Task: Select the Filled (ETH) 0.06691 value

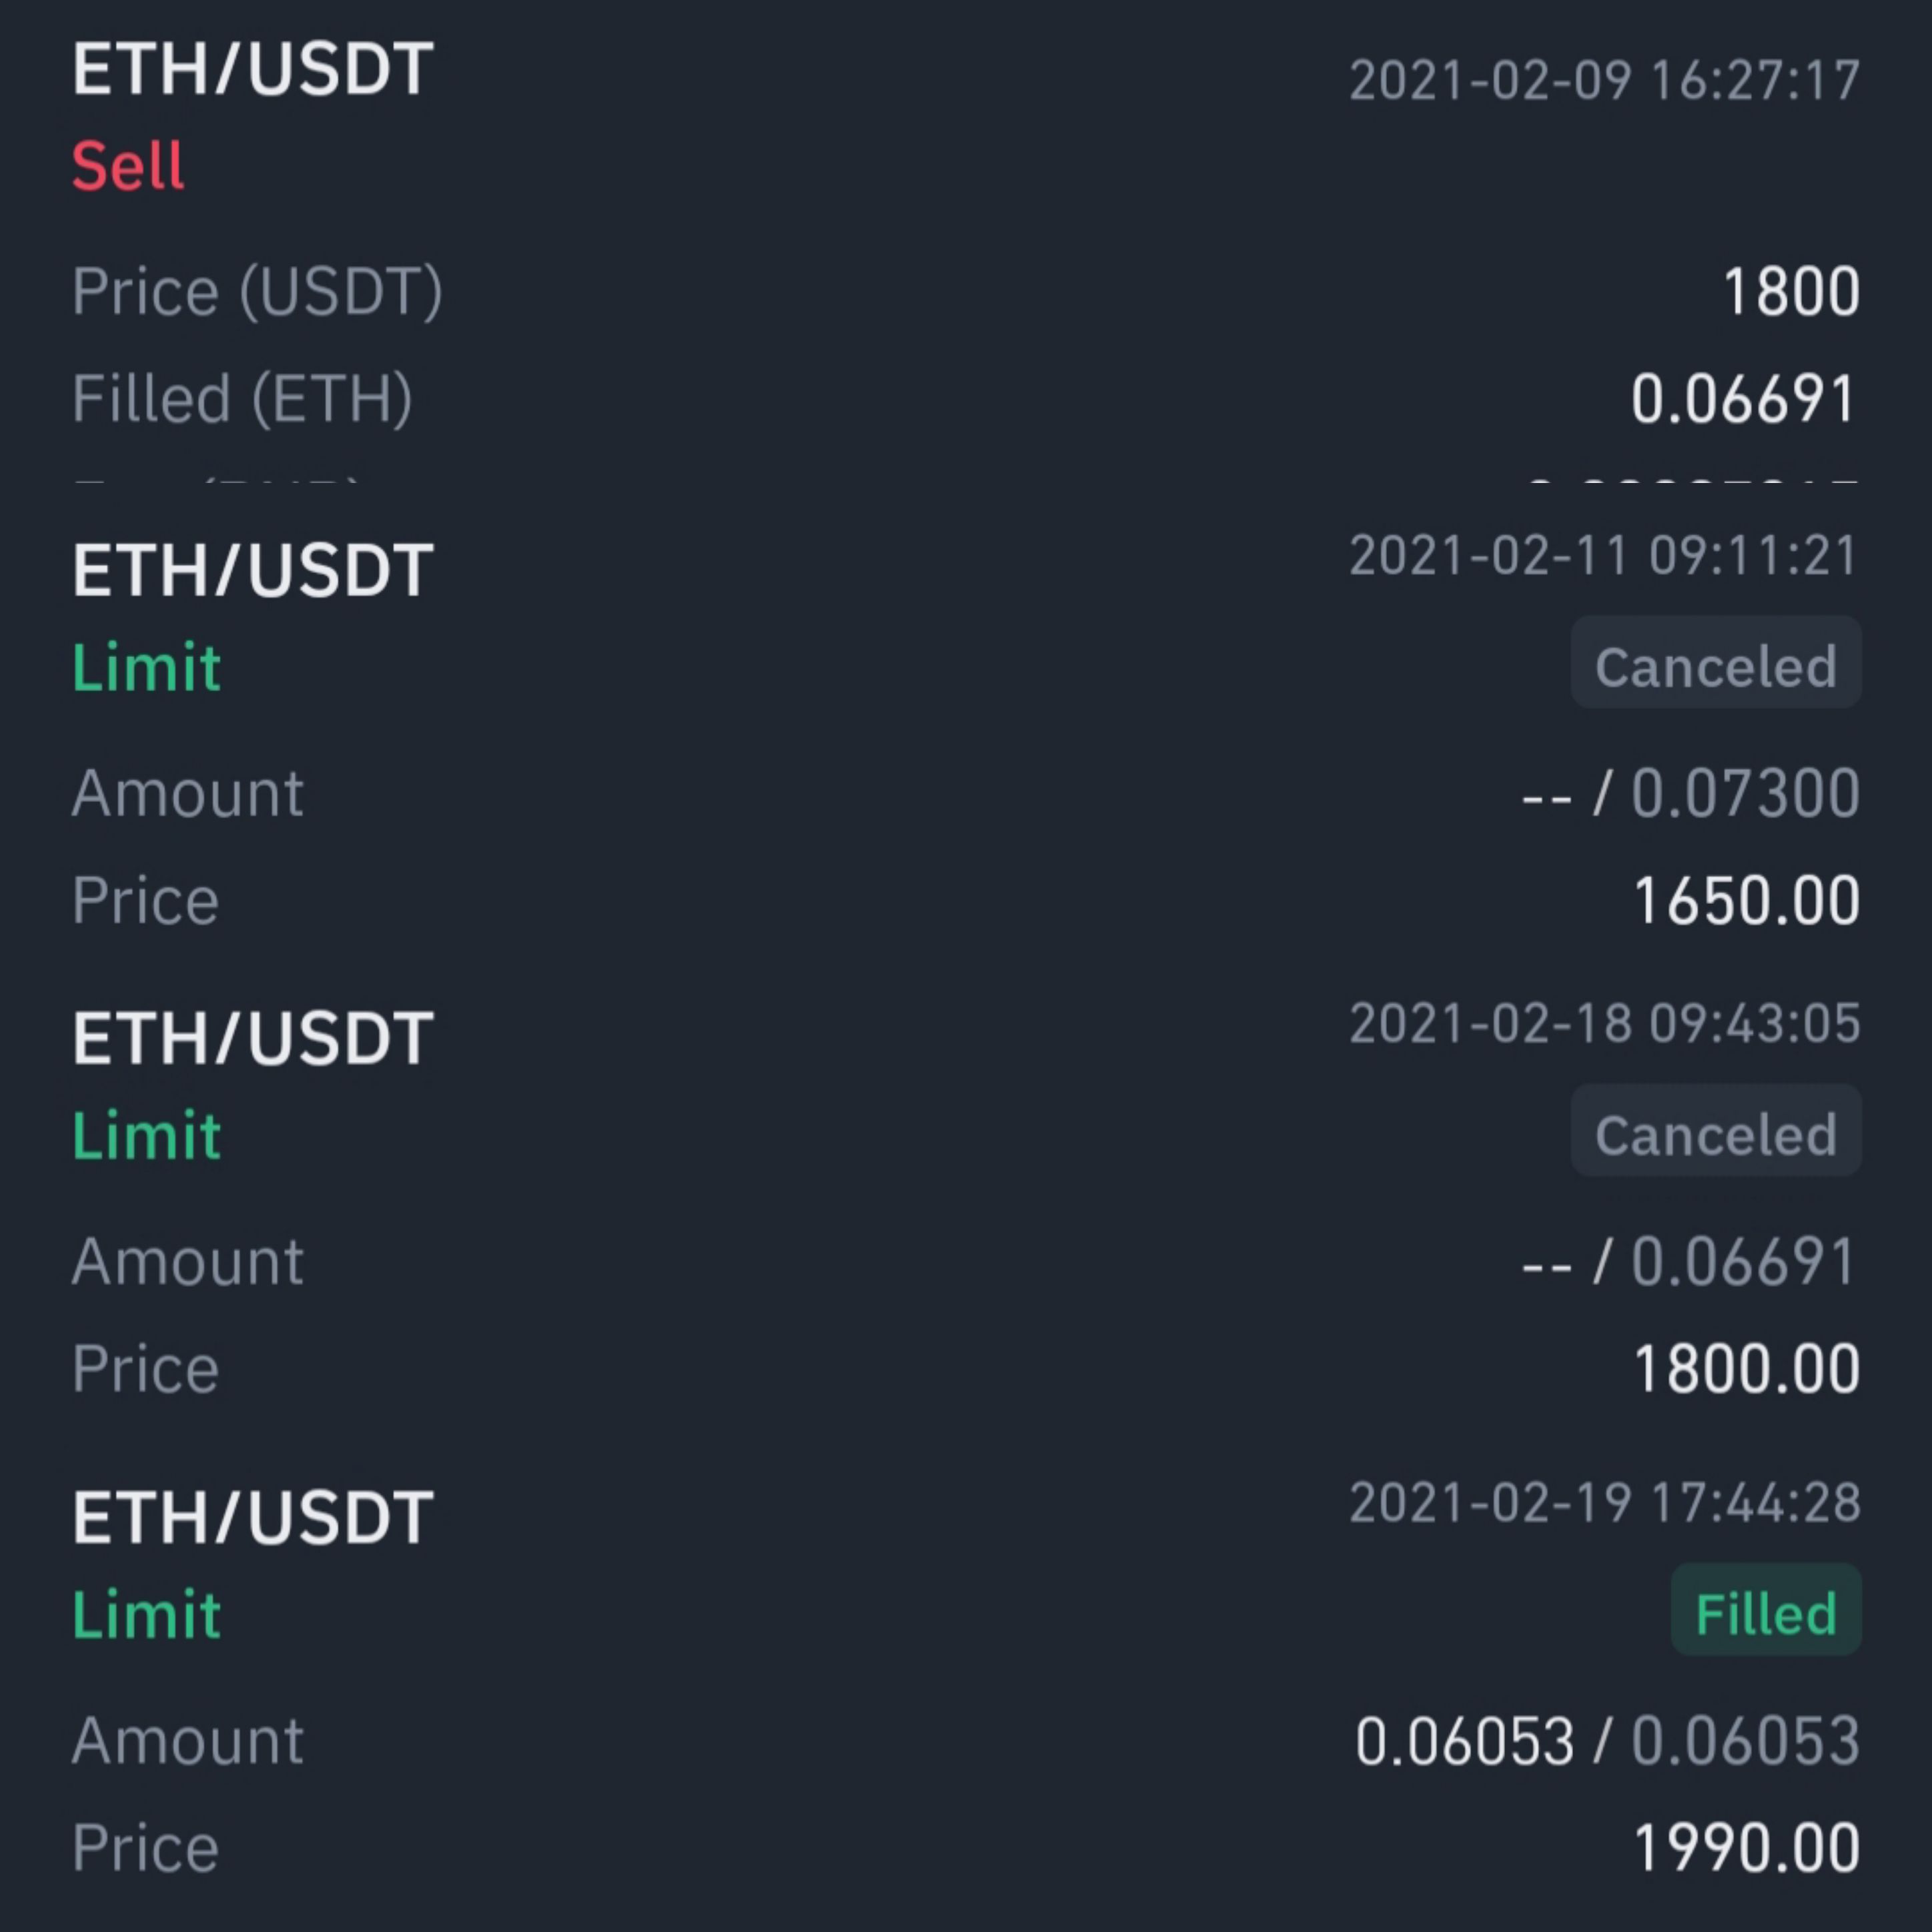Action: pyautogui.click(x=1744, y=399)
